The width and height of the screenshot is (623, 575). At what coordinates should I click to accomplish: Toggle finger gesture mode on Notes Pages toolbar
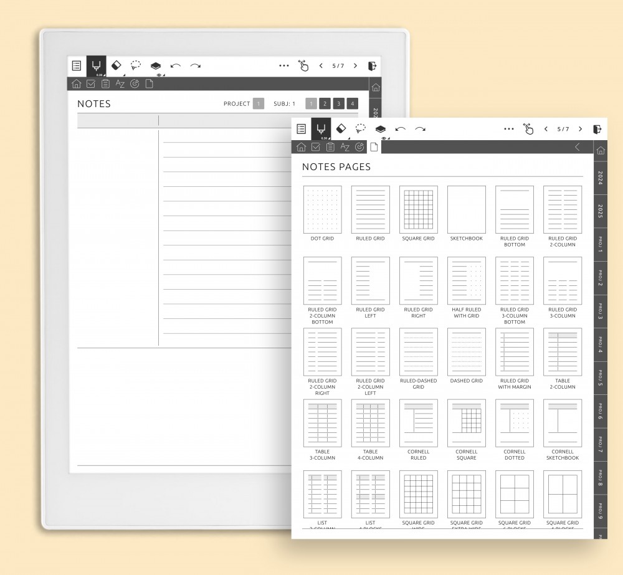click(528, 129)
